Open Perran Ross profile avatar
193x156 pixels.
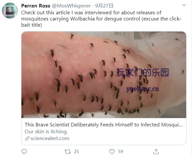[x=10, y=11]
